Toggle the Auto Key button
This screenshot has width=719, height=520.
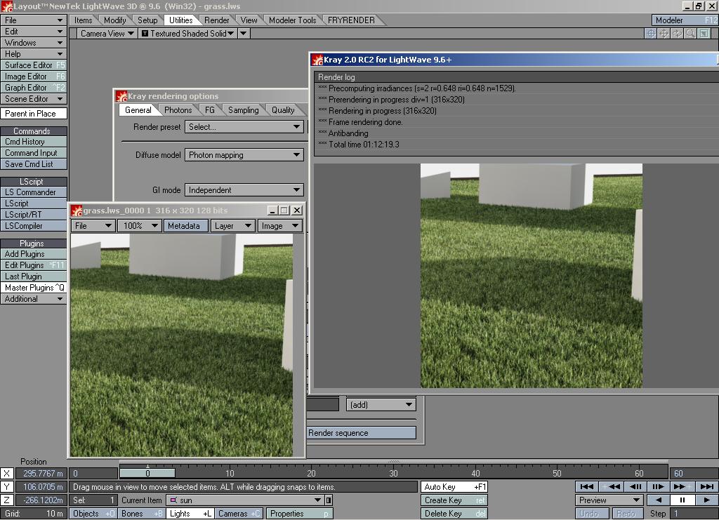point(454,486)
